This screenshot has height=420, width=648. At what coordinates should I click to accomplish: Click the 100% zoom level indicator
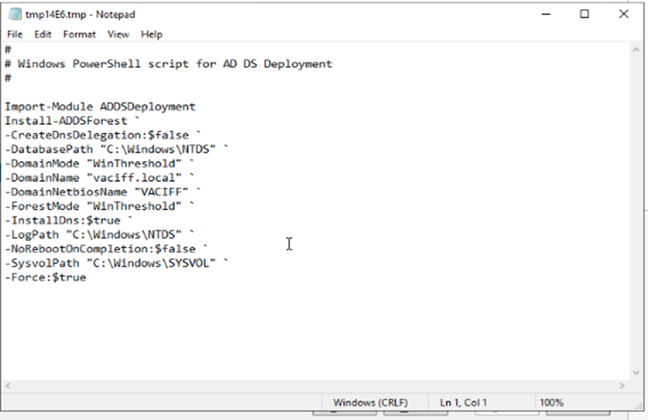tap(551, 402)
